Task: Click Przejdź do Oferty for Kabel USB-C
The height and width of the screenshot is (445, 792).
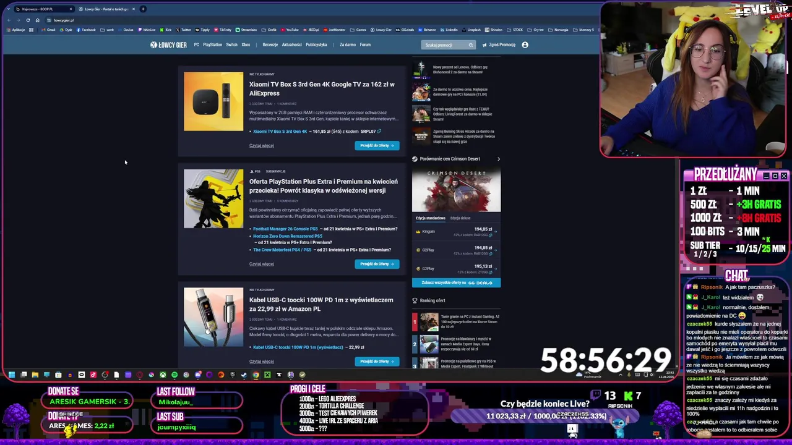Action: coord(377,362)
